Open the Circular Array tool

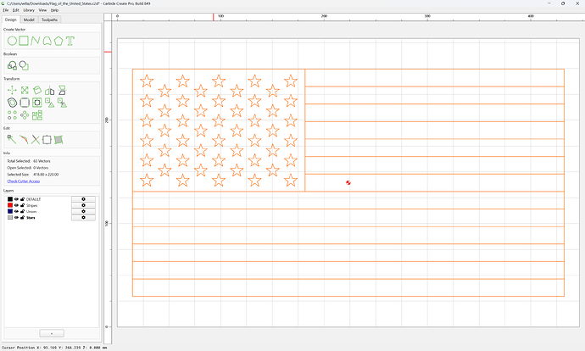25,115
